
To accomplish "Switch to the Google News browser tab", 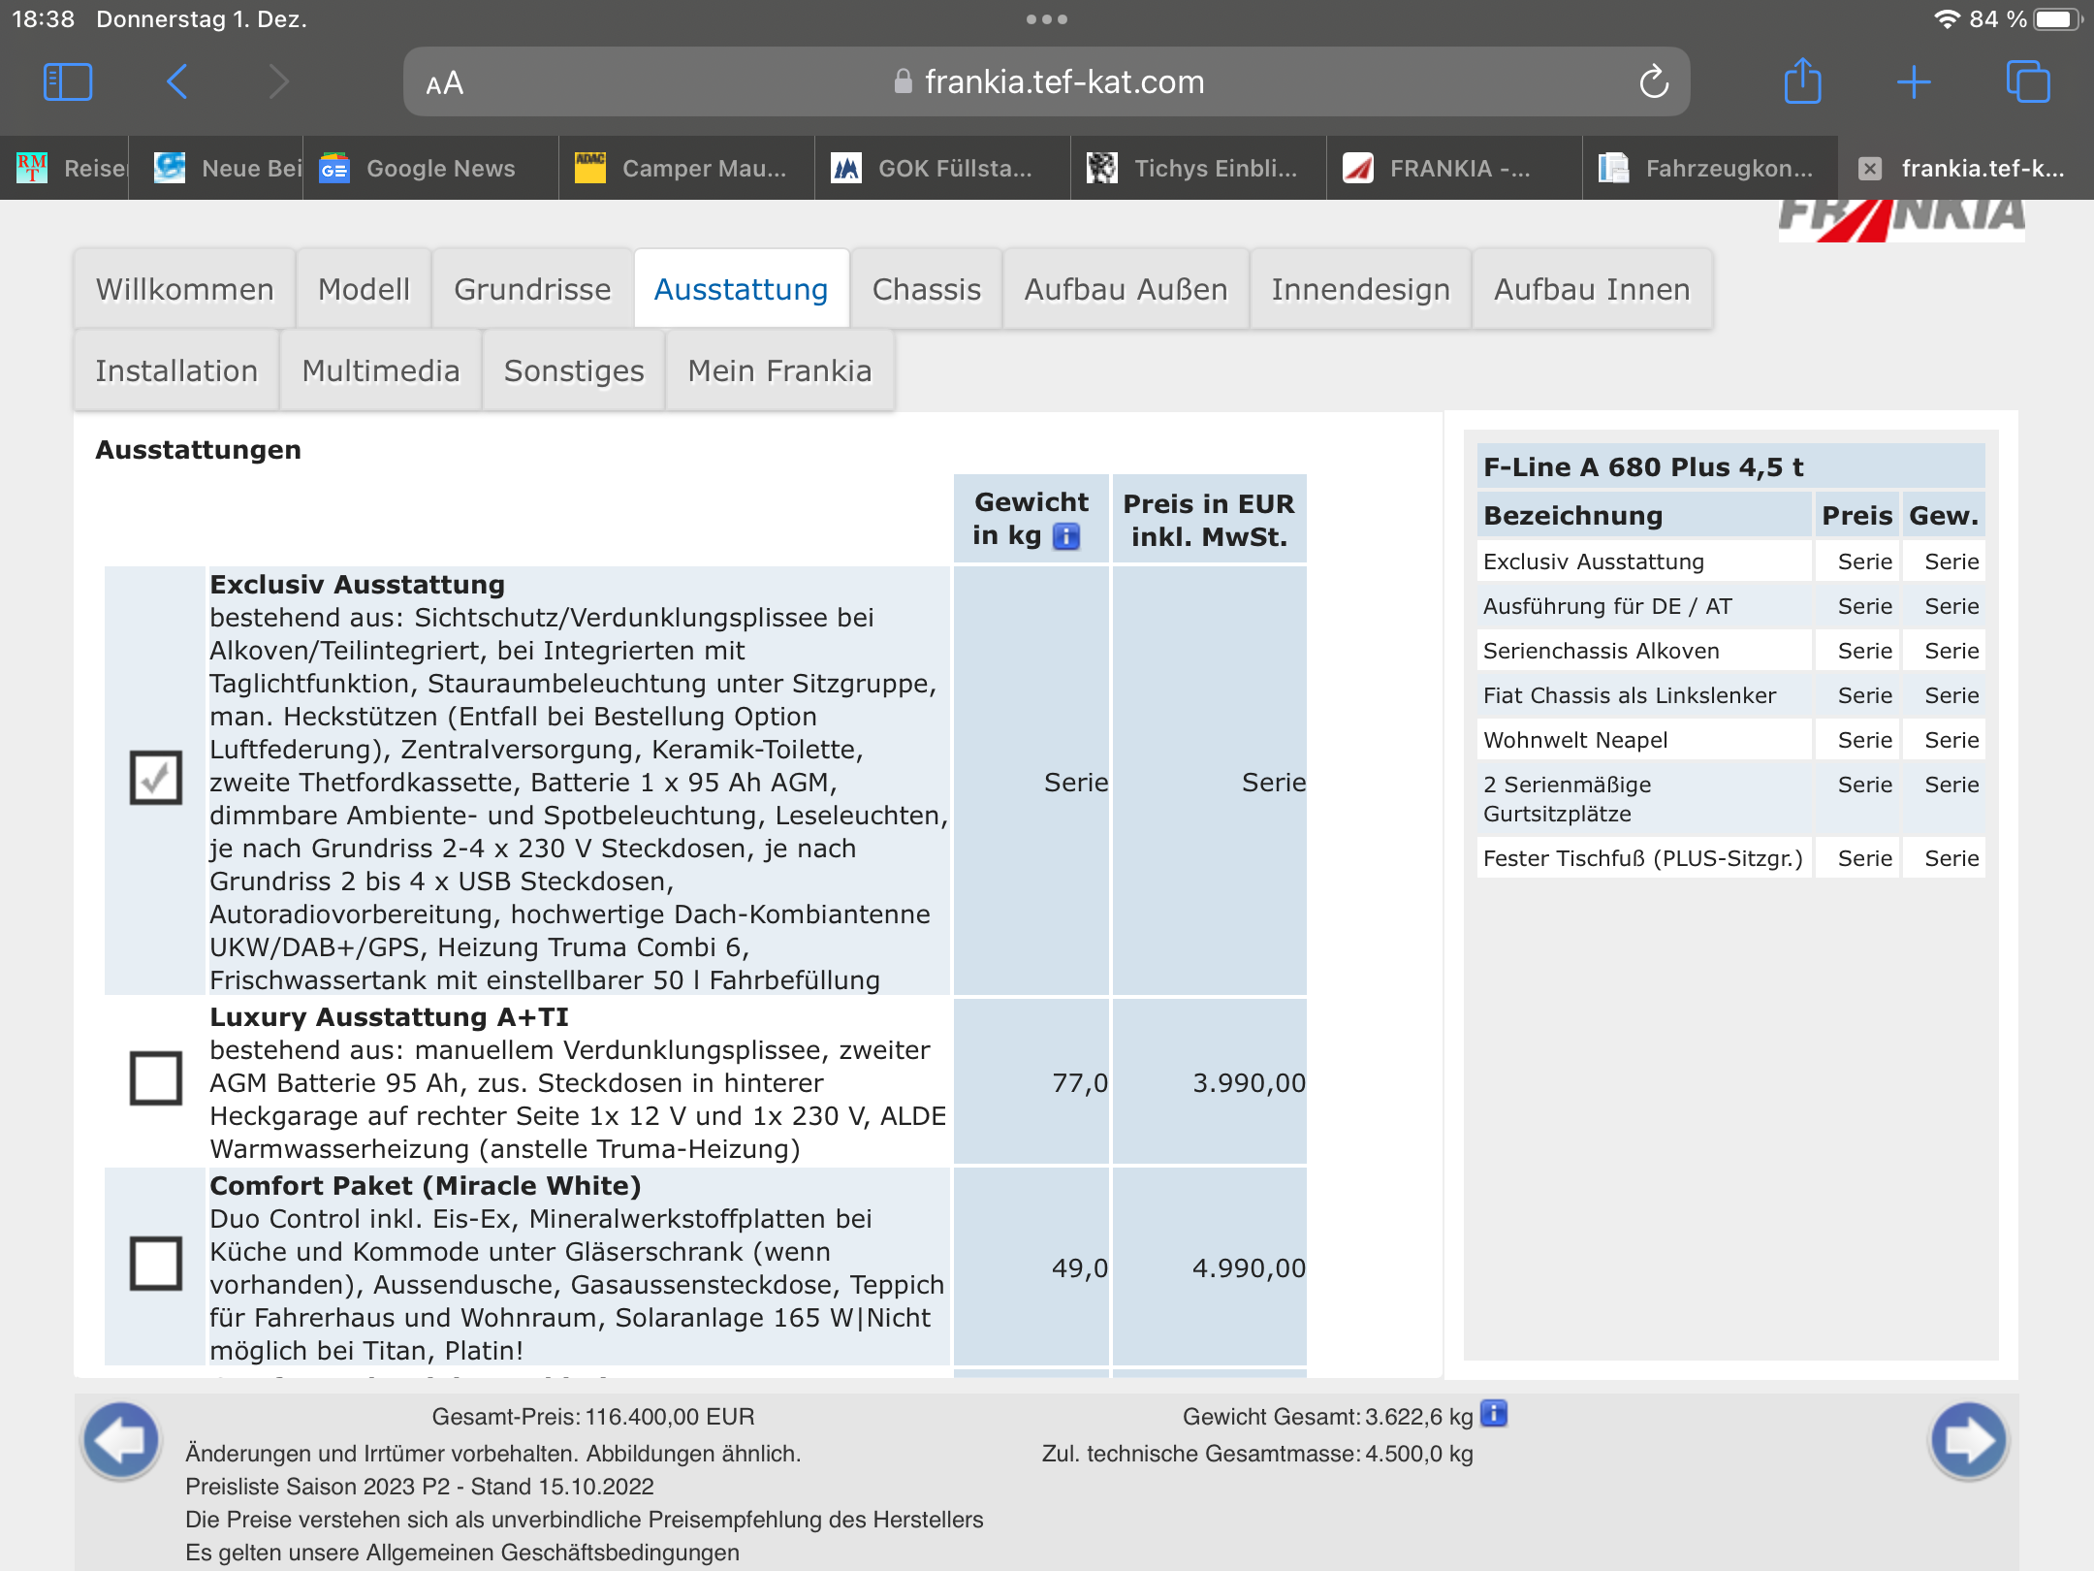I will click(x=430, y=169).
